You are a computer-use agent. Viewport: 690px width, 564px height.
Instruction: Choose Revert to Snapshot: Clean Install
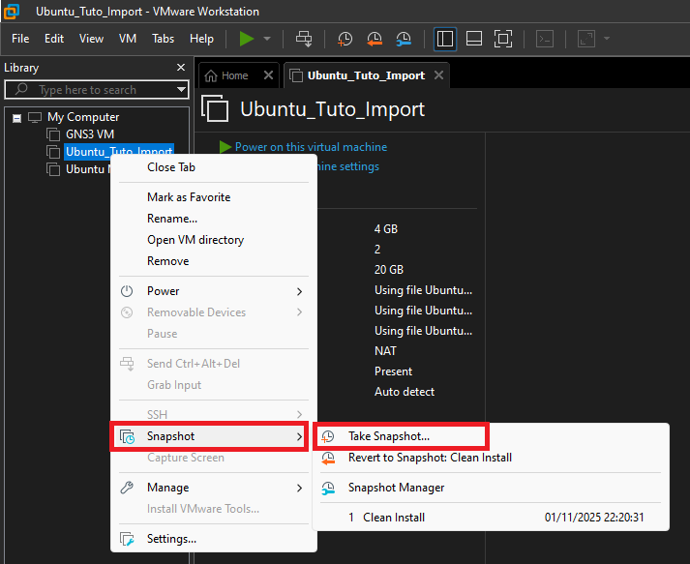430,458
